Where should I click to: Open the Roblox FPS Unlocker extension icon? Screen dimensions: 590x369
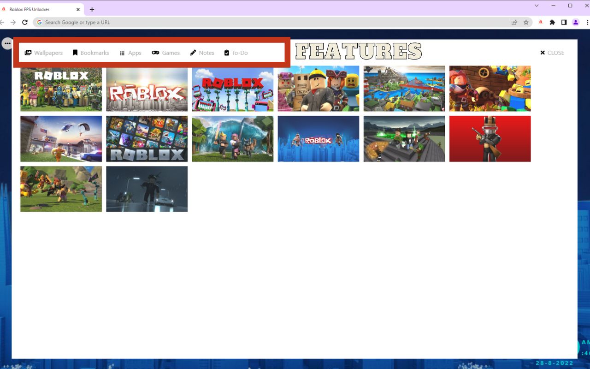541,22
